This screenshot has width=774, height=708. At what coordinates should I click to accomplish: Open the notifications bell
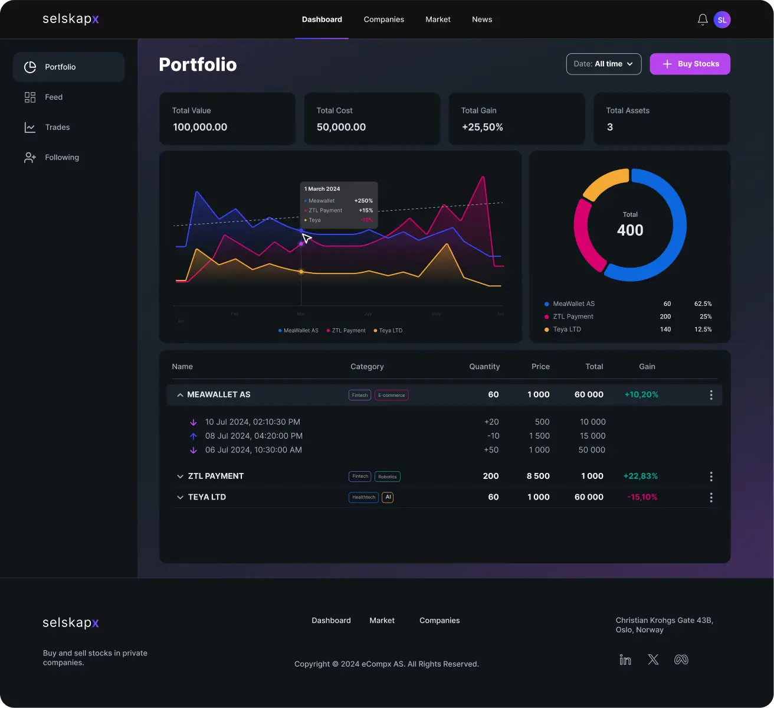(703, 19)
